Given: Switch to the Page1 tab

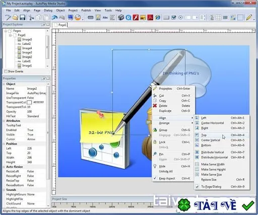Looking at the screenshot, I should (60, 25).
